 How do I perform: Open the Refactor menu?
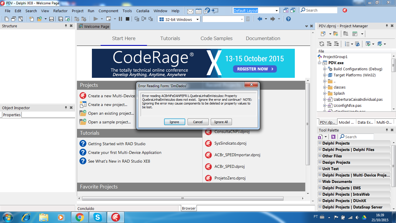(60, 11)
